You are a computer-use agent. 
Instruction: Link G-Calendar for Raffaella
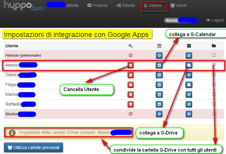159,104
